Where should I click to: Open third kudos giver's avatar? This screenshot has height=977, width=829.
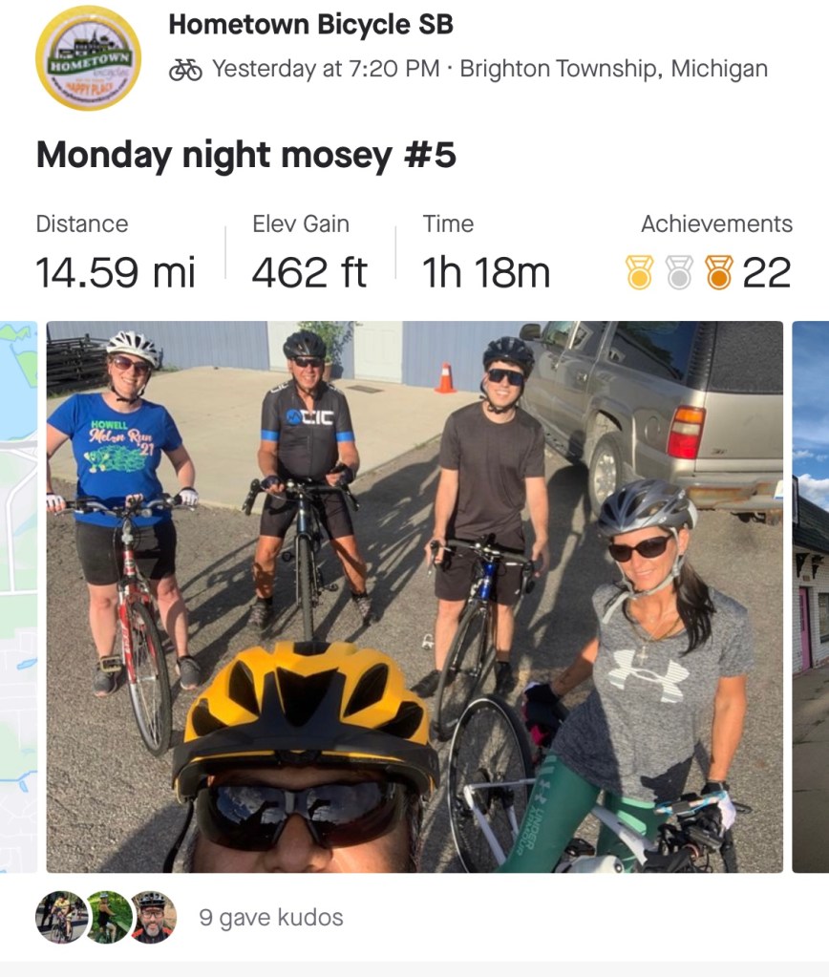pyautogui.click(x=154, y=918)
